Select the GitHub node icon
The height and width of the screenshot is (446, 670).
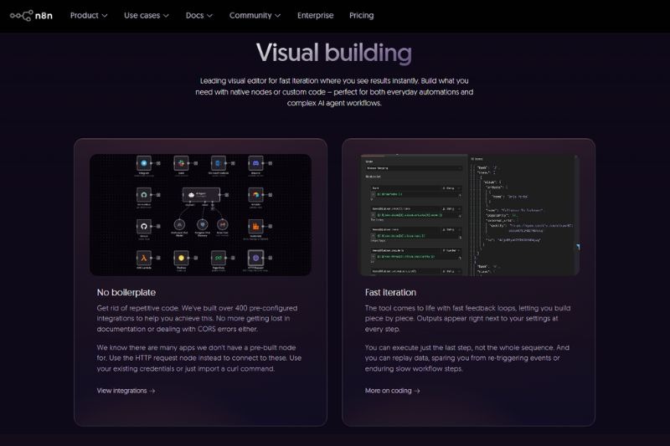(145, 224)
